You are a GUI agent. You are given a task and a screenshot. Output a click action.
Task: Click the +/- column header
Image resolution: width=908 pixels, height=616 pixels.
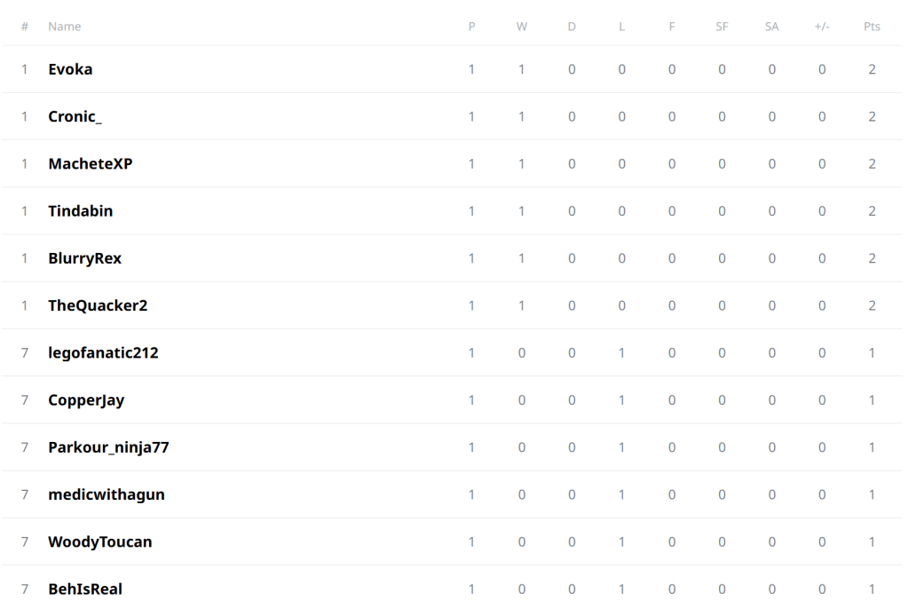pyautogui.click(x=822, y=27)
